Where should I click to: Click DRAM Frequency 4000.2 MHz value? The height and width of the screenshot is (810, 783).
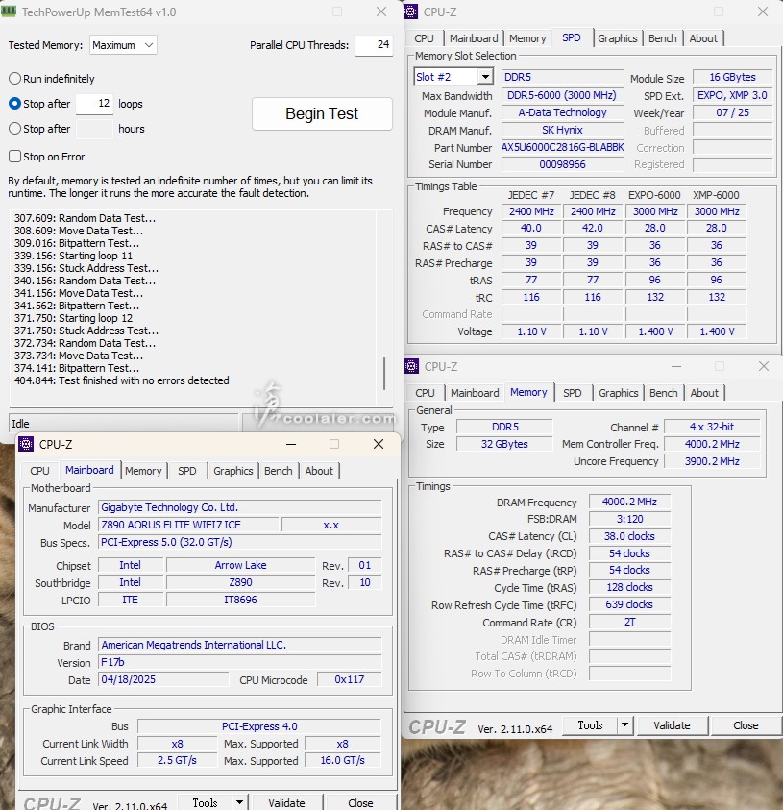tap(629, 502)
